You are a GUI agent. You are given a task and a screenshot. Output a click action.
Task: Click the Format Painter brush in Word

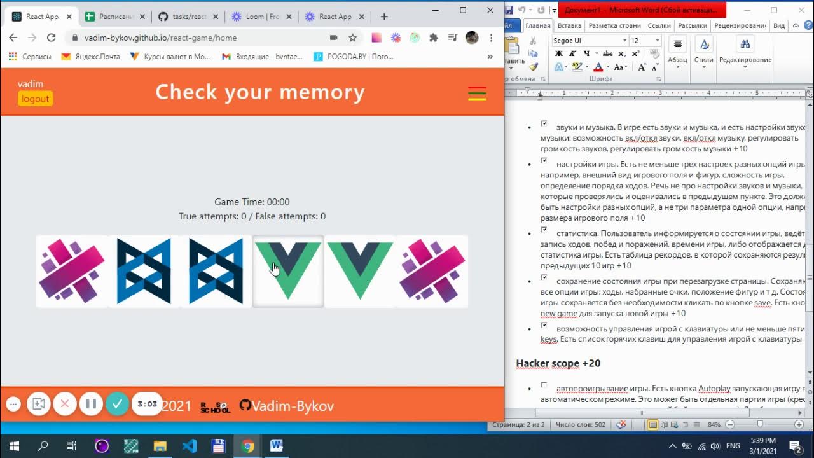(533, 67)
